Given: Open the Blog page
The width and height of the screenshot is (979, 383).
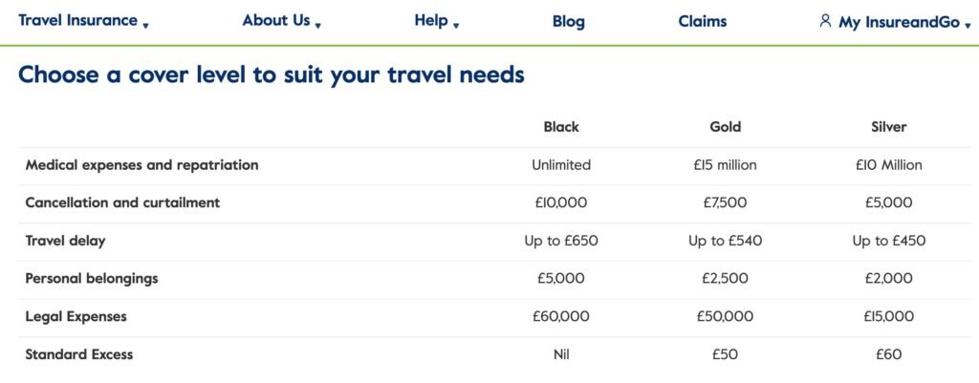Looking at the screenshot, I should click(569, 21).
